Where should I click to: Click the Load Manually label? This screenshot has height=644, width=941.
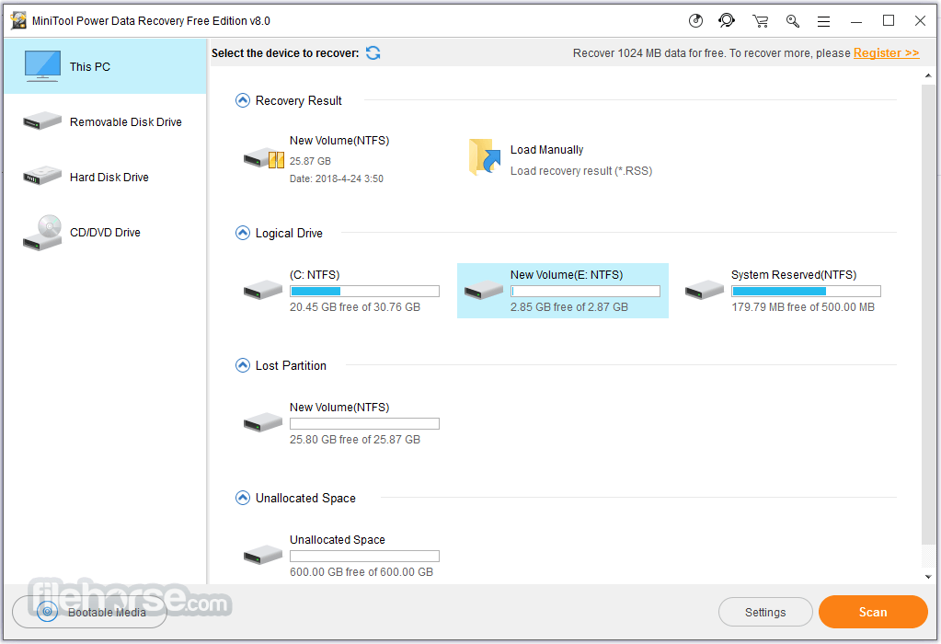coord(546,149)
